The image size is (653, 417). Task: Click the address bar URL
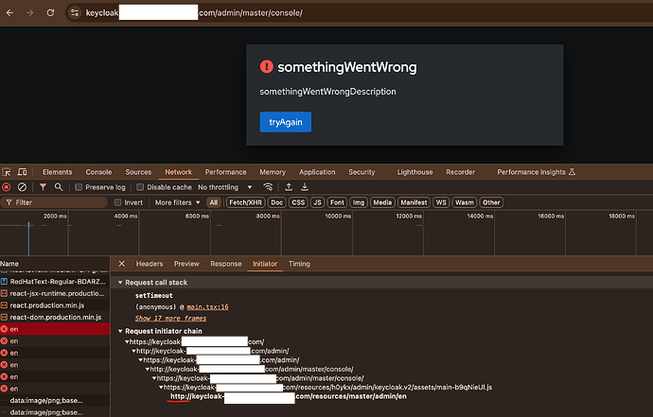[194, 13]
